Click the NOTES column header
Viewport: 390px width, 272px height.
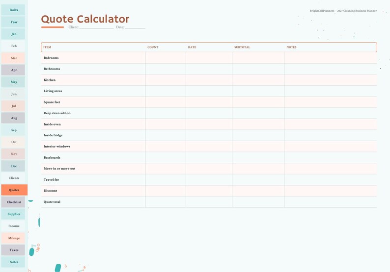(x=291, y=47)
